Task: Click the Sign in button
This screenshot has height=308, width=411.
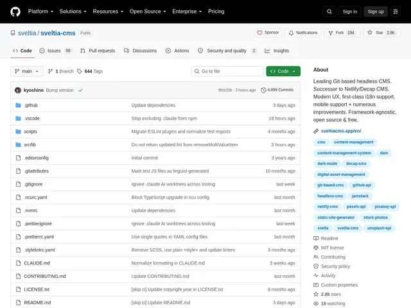Action: point(349,12)
